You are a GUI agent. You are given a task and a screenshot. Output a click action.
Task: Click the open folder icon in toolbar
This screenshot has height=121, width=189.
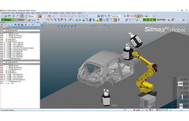[x=6, y=16]
